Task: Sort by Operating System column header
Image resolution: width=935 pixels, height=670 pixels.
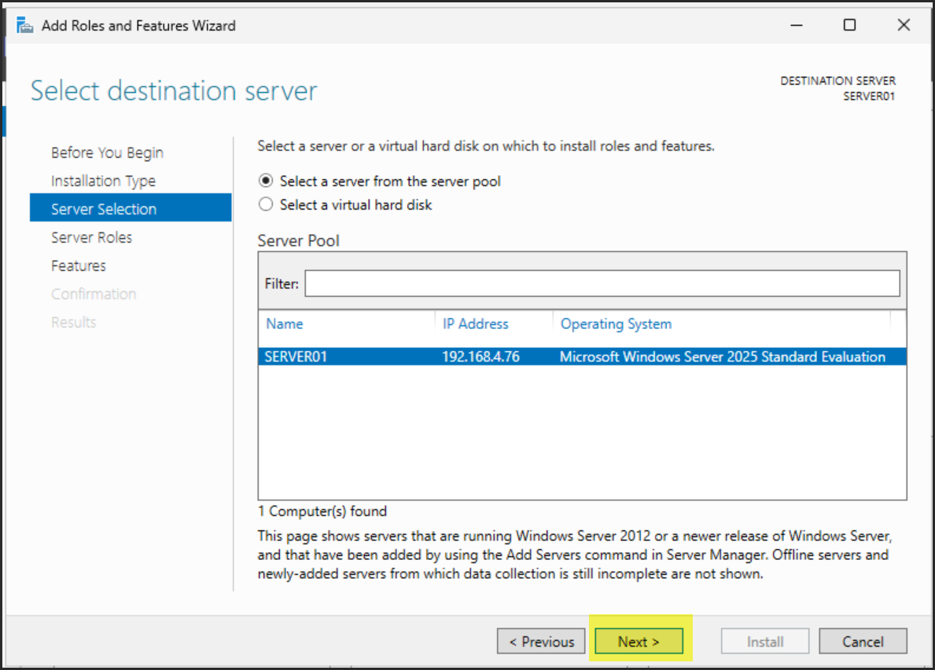Action: point(616,324)
